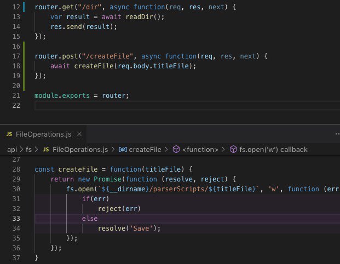Click the 'w' flag string on line 30

(273, 189)
